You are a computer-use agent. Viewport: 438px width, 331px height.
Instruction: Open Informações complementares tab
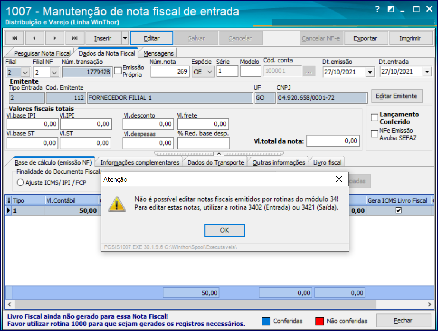tap(140, 162)
